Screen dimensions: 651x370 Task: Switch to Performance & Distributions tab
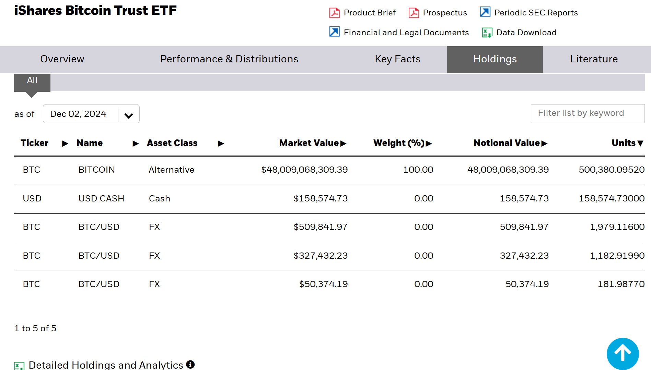coord(229,59)
